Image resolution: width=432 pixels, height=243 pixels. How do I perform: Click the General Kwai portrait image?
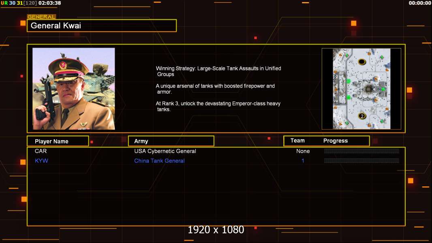74,89
